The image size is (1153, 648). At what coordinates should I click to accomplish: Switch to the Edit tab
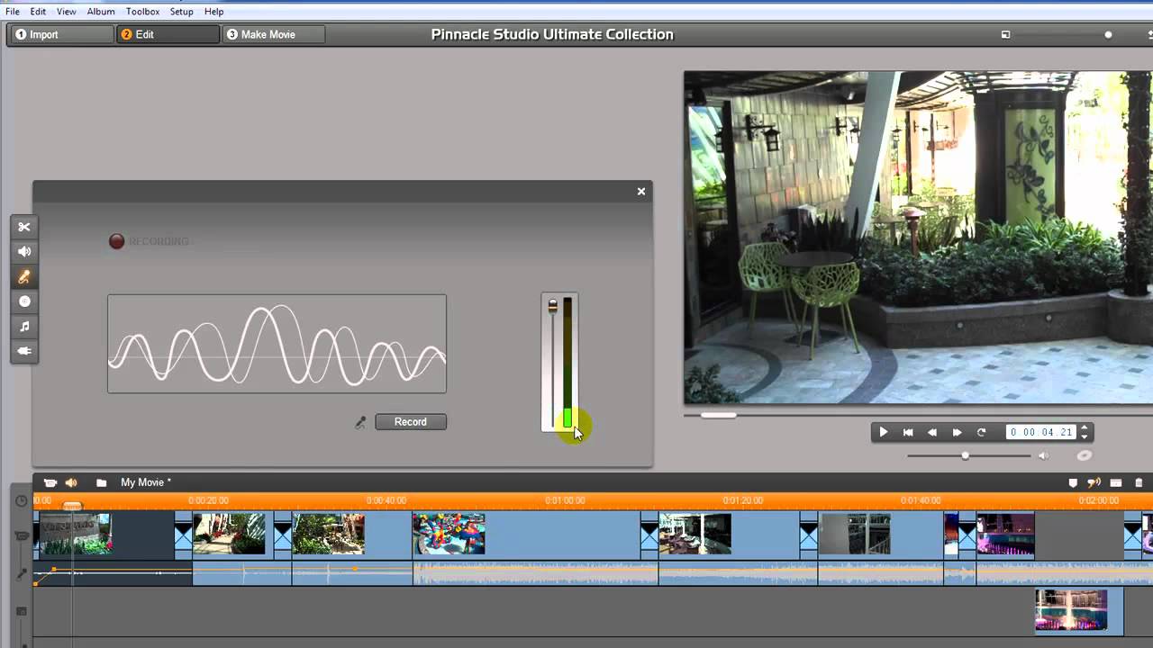[x=168, y=34]
